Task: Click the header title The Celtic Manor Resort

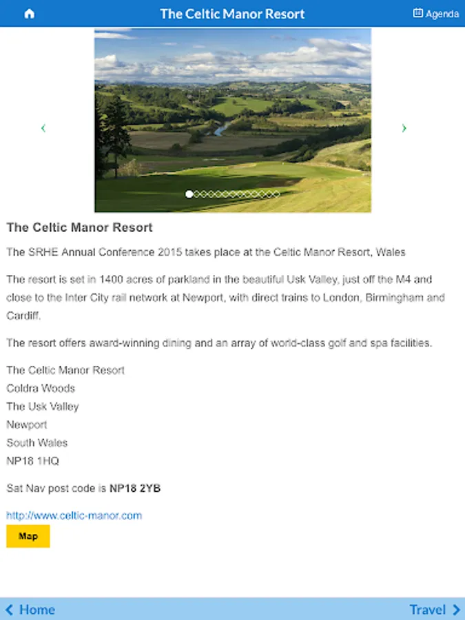Action: coord(232,14)
